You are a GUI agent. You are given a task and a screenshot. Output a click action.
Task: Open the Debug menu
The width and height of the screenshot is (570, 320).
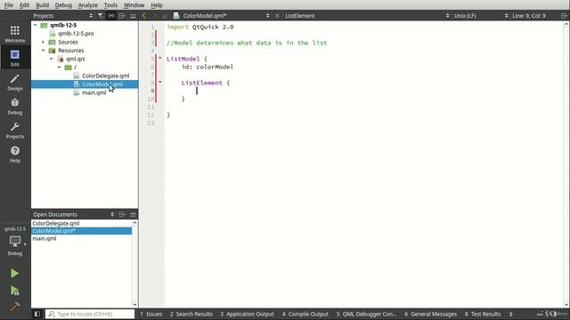tap(63, 5)
